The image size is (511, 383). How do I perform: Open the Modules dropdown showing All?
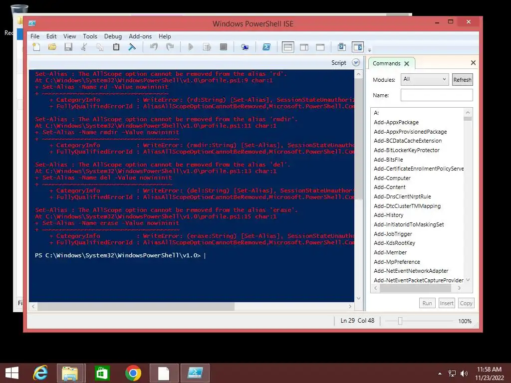click(425, 79)
